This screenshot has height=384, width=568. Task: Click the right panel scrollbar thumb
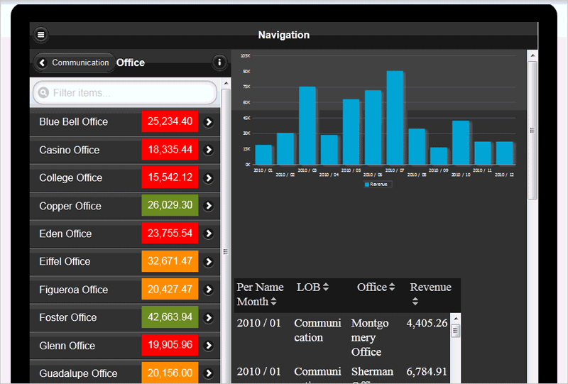(x=532, y=130)
